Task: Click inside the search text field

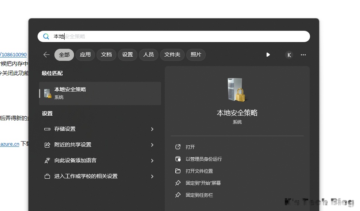Action: pos(180,36)
